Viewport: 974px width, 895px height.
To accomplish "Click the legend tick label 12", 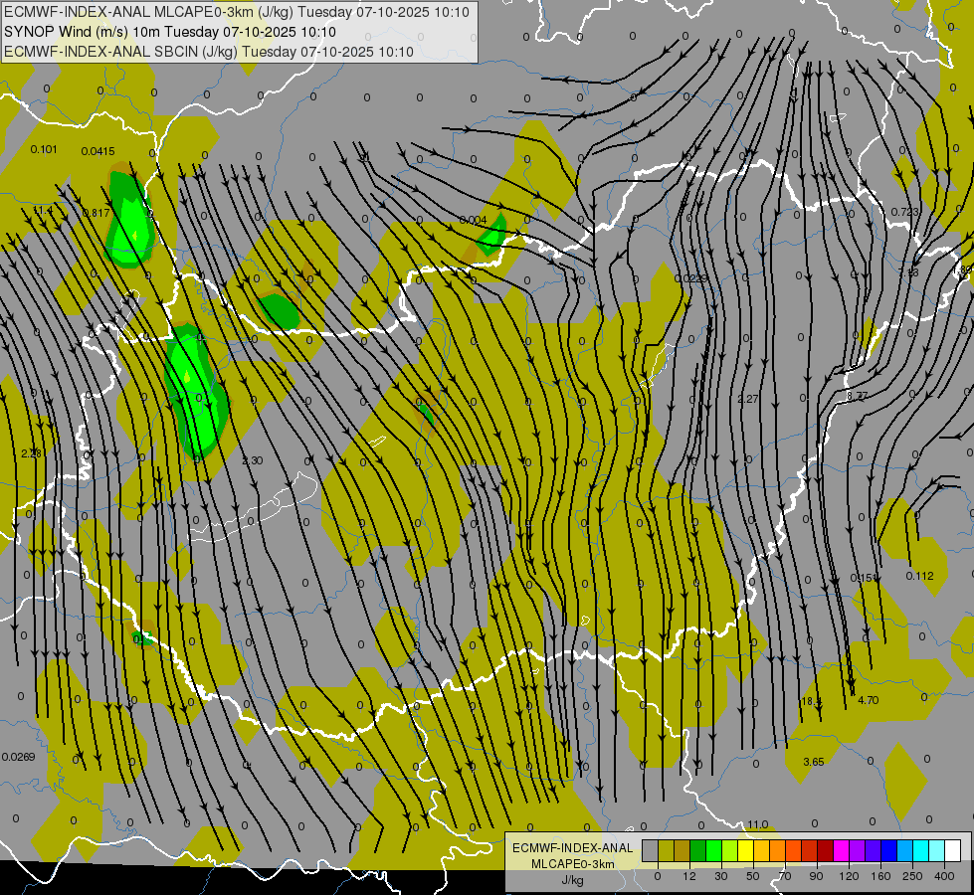I will point(688,876).
